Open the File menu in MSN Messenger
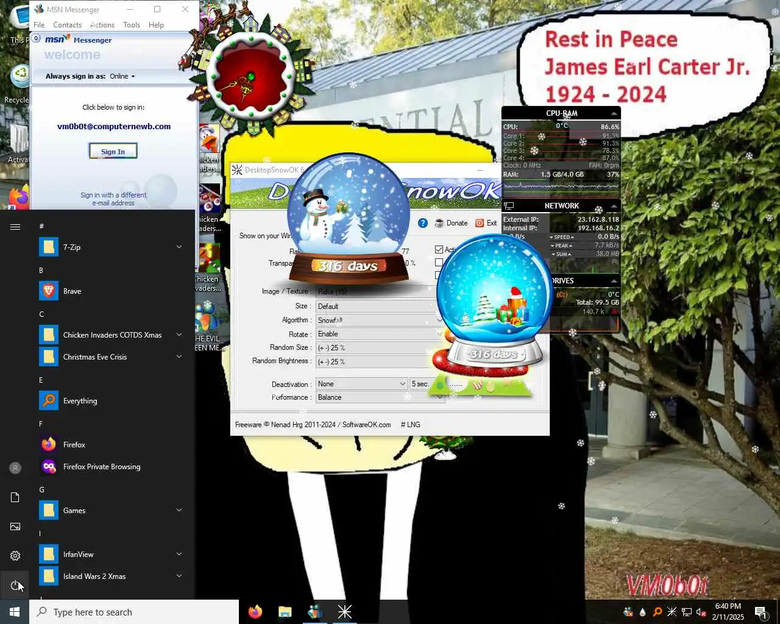 (39, 25)
